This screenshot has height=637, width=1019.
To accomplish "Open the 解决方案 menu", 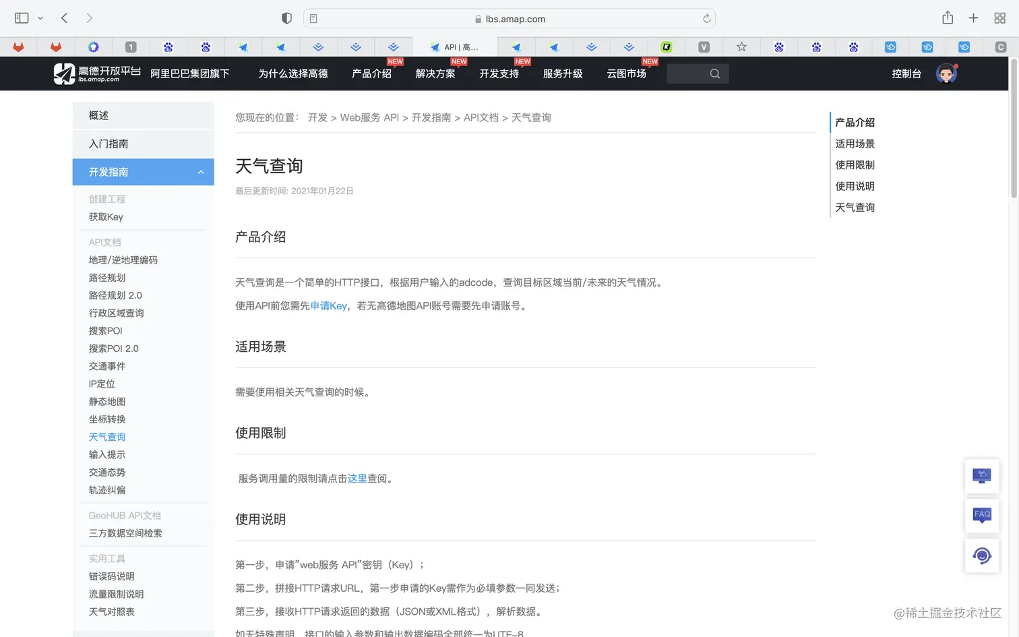I will click(x=435, y=74).
